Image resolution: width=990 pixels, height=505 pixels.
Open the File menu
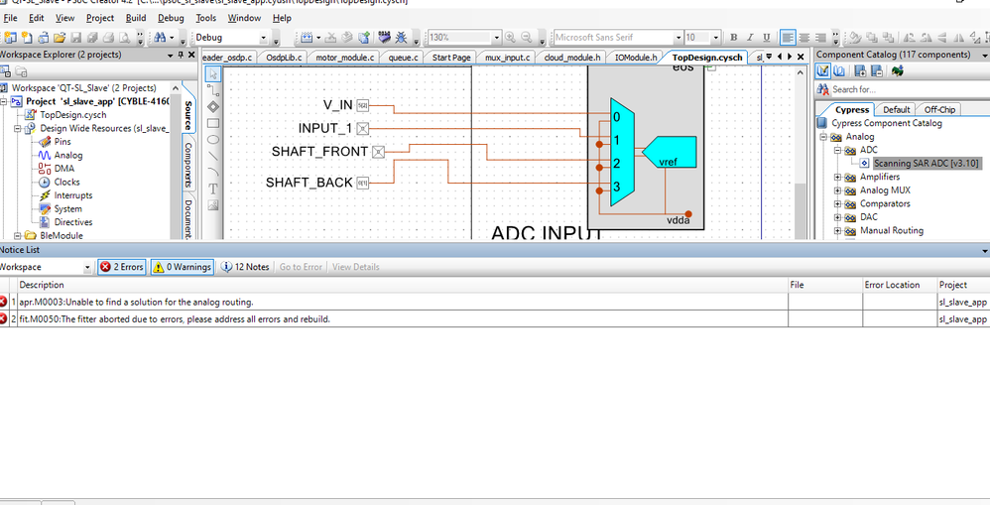pyautogui.click(x=10, y=18)
